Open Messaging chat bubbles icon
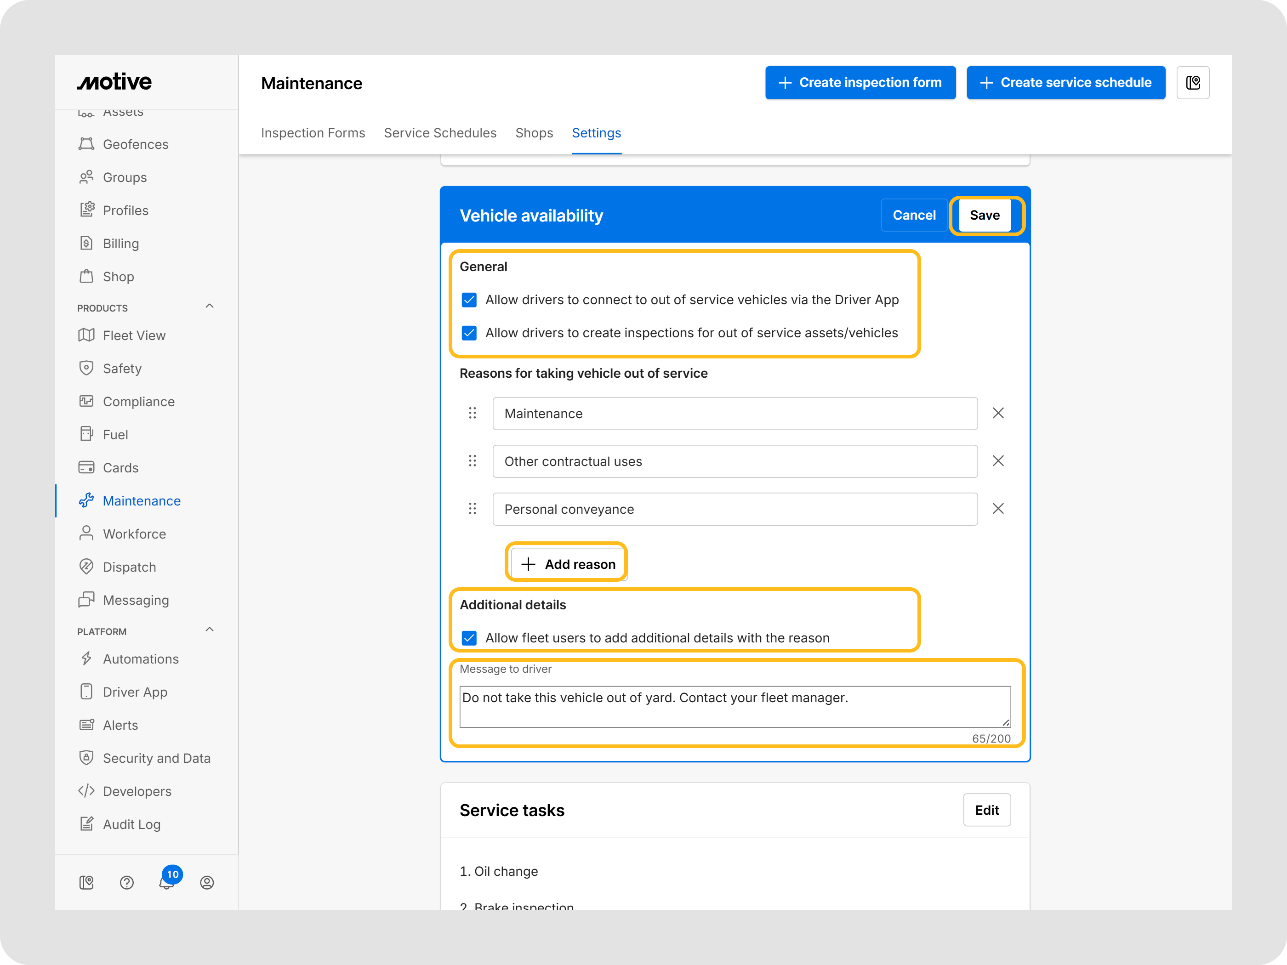Viewport: 1287px width, 965px height. pos(86,600)
